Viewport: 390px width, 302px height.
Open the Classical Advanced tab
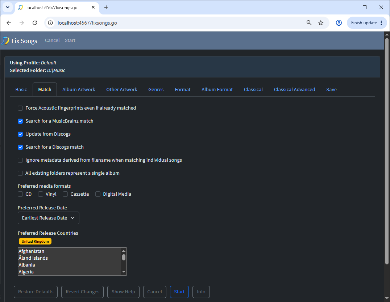[294, 90]
